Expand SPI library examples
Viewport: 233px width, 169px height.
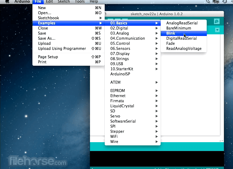(133, 126)
